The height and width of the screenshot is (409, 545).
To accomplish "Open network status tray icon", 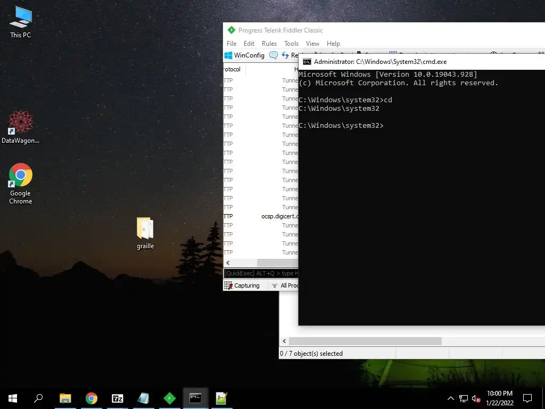I will pyautogui.click(x=464, y=398).
